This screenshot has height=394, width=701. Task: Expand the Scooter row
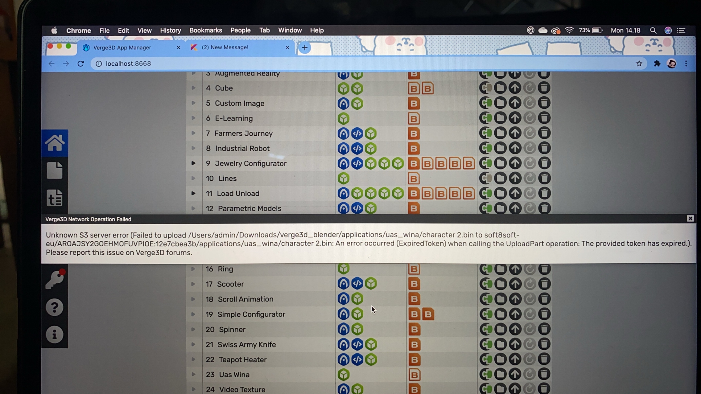coord(193,284)
